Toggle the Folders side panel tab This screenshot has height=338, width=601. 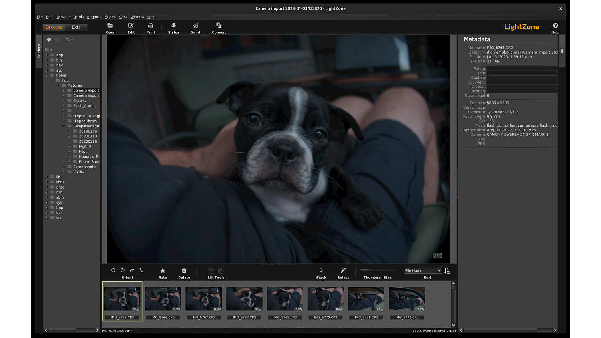(39, 51)
